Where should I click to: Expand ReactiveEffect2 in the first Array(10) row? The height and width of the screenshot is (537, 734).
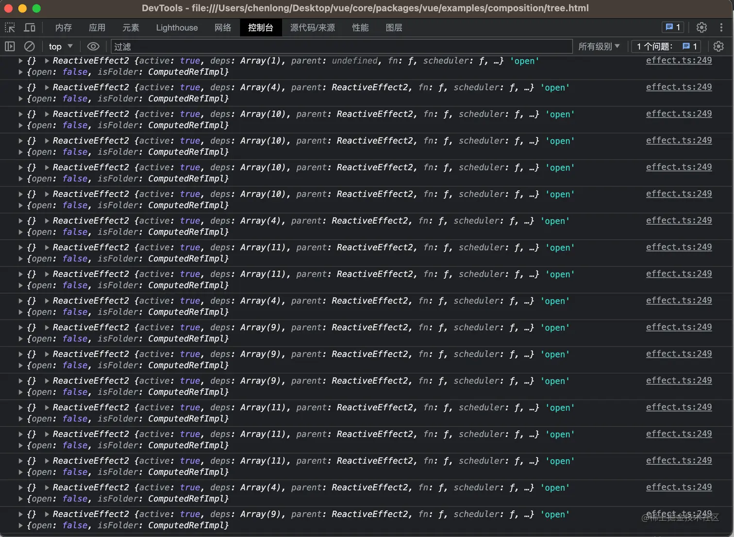point(47,114)
